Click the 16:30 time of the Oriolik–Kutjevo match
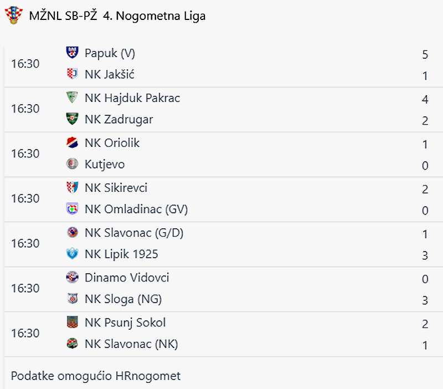 tap(25, 153)
